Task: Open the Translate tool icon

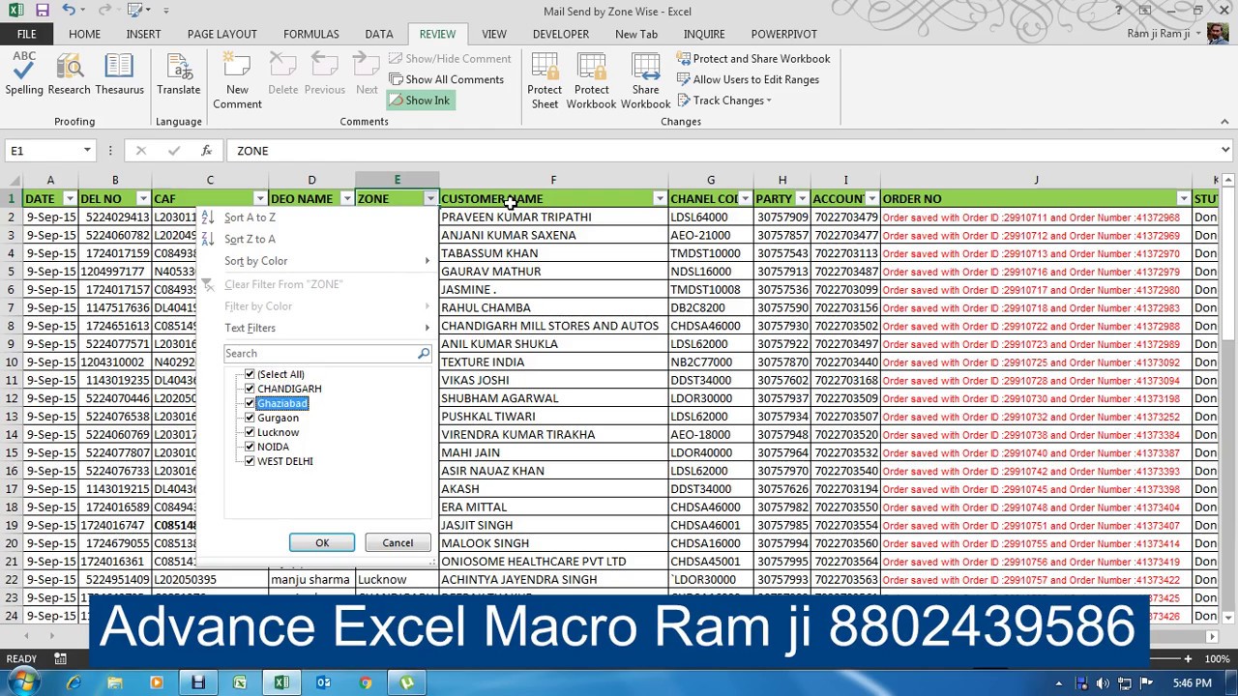Action: [x=179, y=73]
